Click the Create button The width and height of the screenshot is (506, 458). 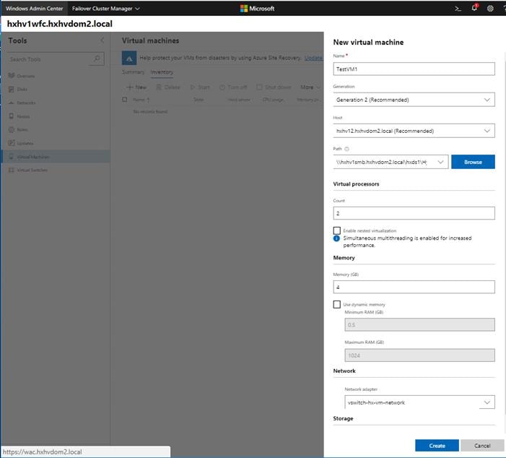(437, 446)
